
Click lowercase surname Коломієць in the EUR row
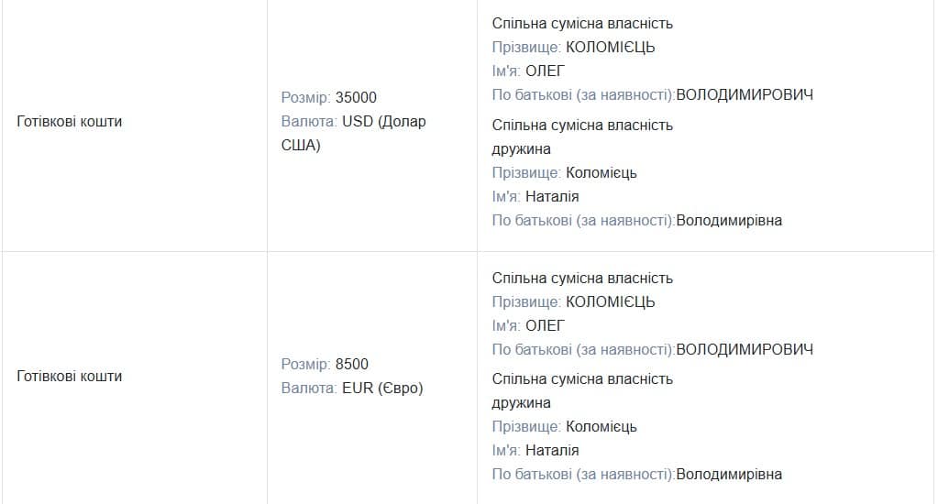click(x=601, y=427)
